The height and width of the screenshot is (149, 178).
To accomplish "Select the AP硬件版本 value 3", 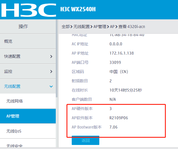I will coord(111,109).
